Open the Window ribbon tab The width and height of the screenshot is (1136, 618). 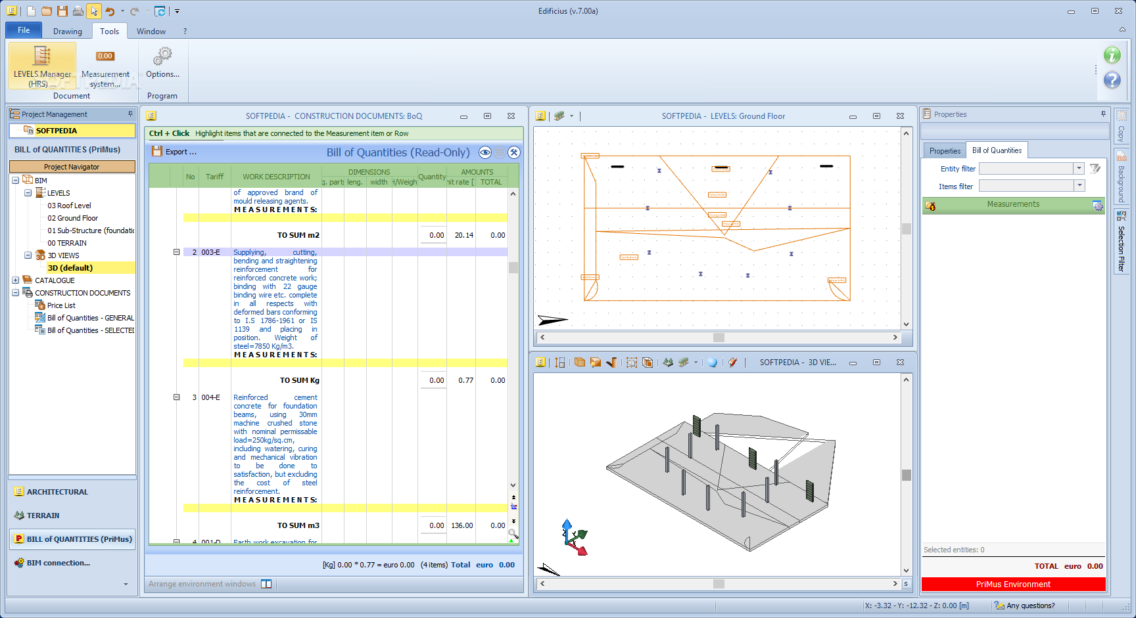151,32
